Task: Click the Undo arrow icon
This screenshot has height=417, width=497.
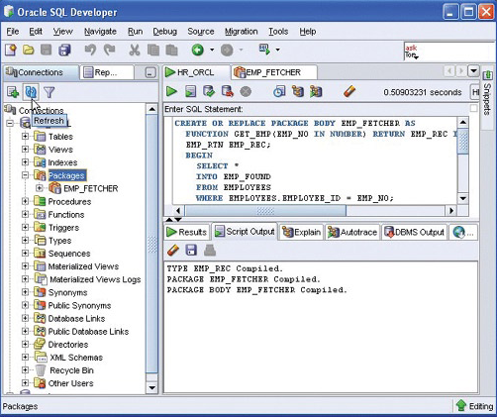Action: [90, 50]
